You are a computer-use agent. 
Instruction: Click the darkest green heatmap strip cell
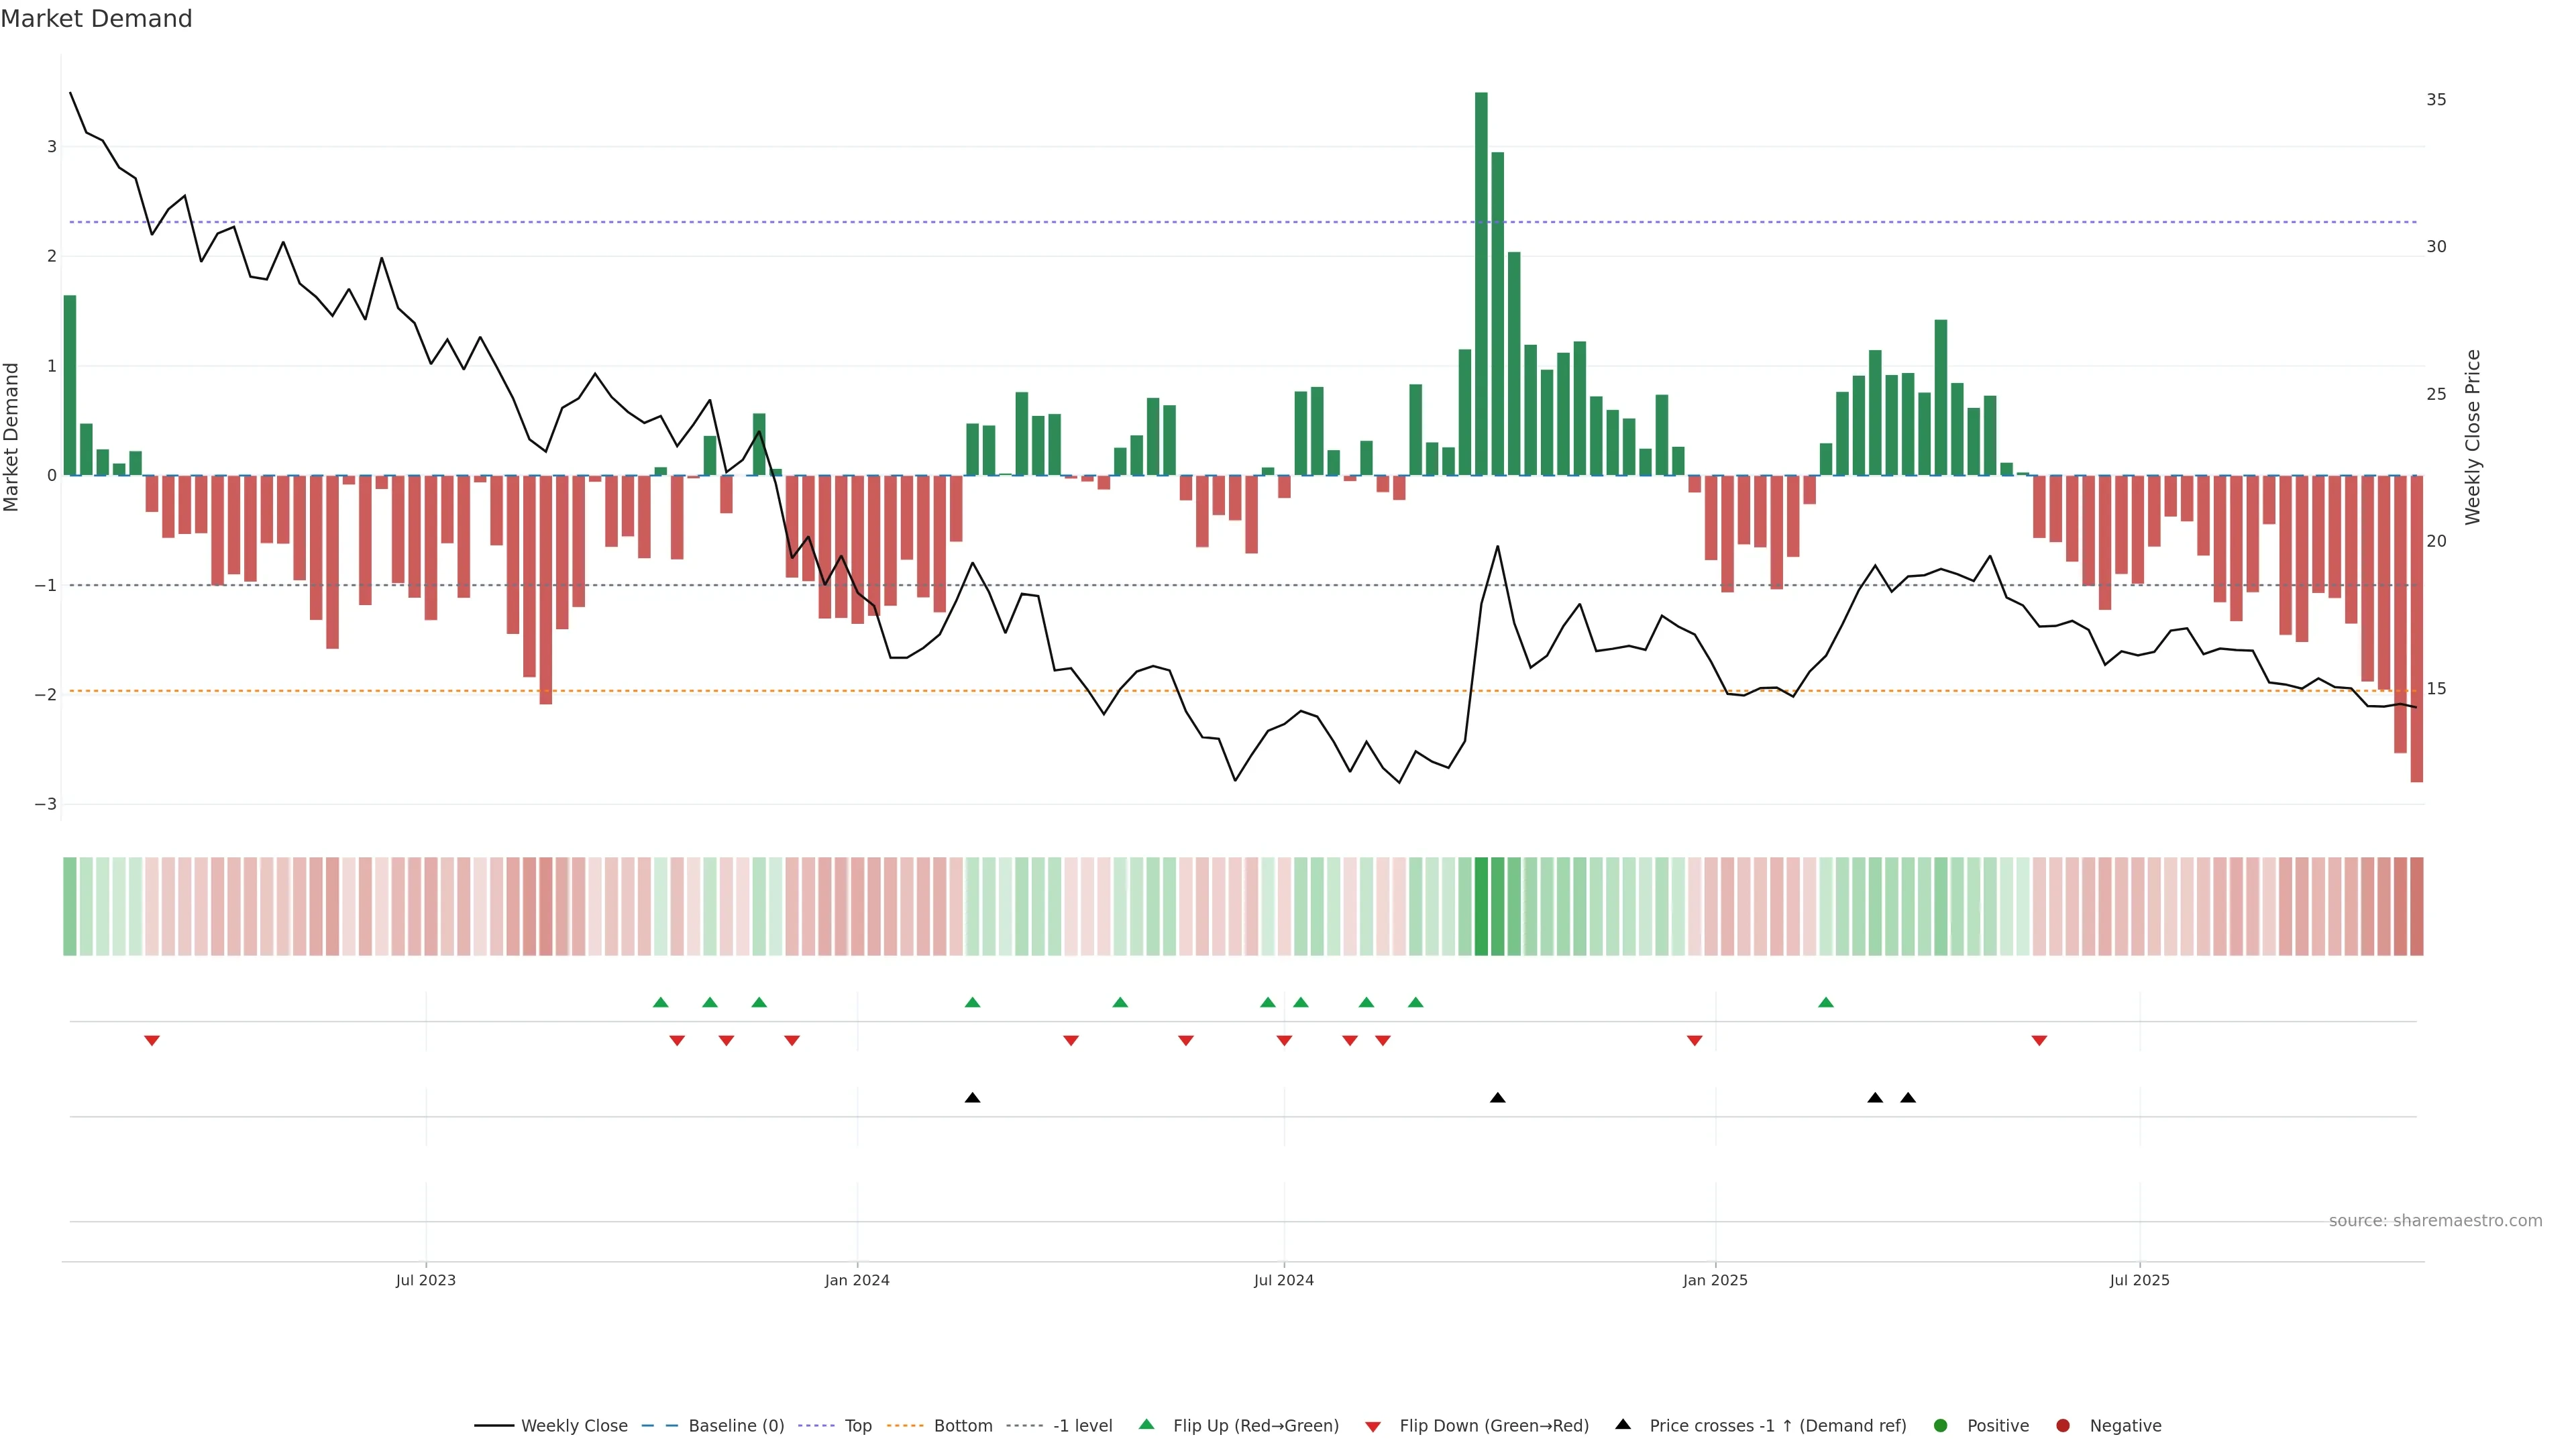pyautogui.click(x=1481, y=906)
